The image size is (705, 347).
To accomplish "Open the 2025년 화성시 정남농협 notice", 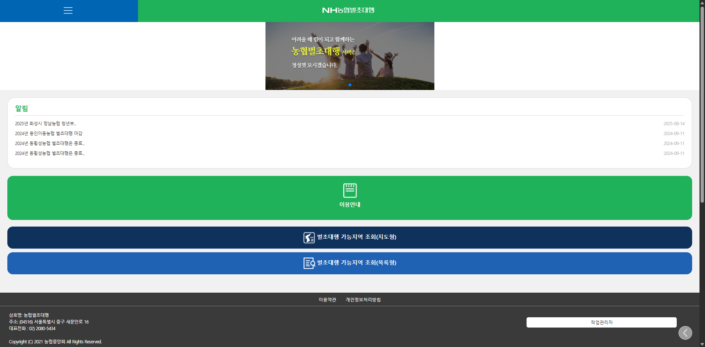I will 46,124.
